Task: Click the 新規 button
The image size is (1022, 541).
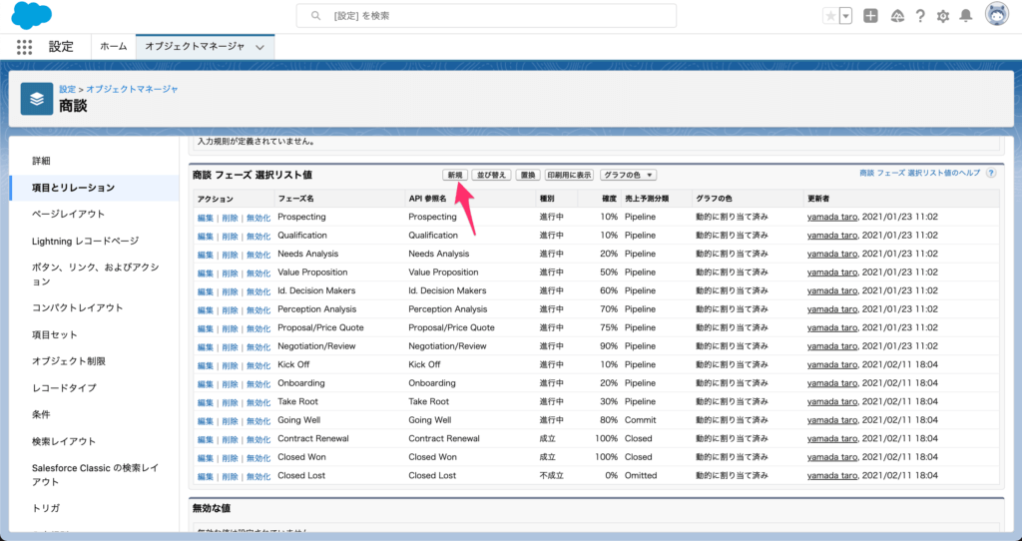Action: coord(455,175)
